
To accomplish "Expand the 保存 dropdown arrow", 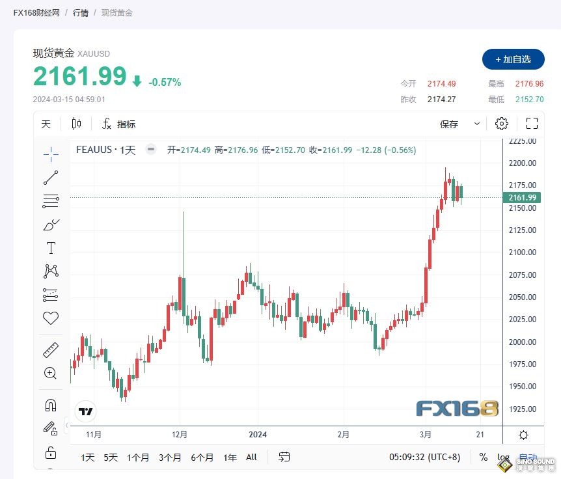I will 477,124.
